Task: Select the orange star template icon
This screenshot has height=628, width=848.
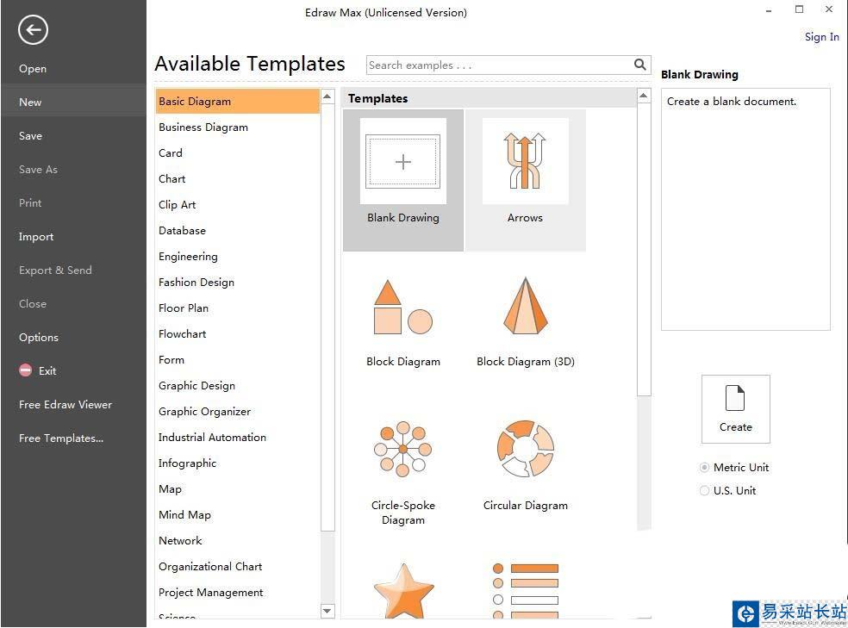Action: [403, 591]
